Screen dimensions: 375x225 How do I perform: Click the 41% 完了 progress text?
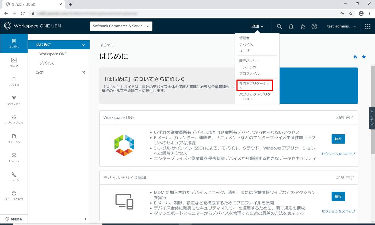345,177
